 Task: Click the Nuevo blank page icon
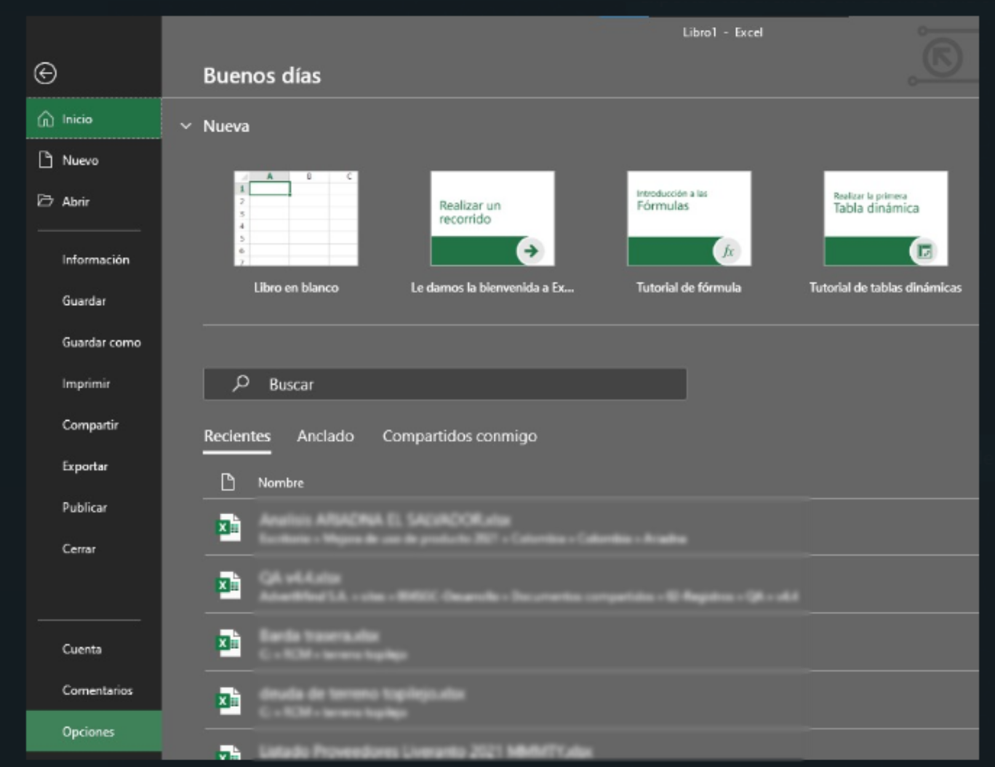46,160
